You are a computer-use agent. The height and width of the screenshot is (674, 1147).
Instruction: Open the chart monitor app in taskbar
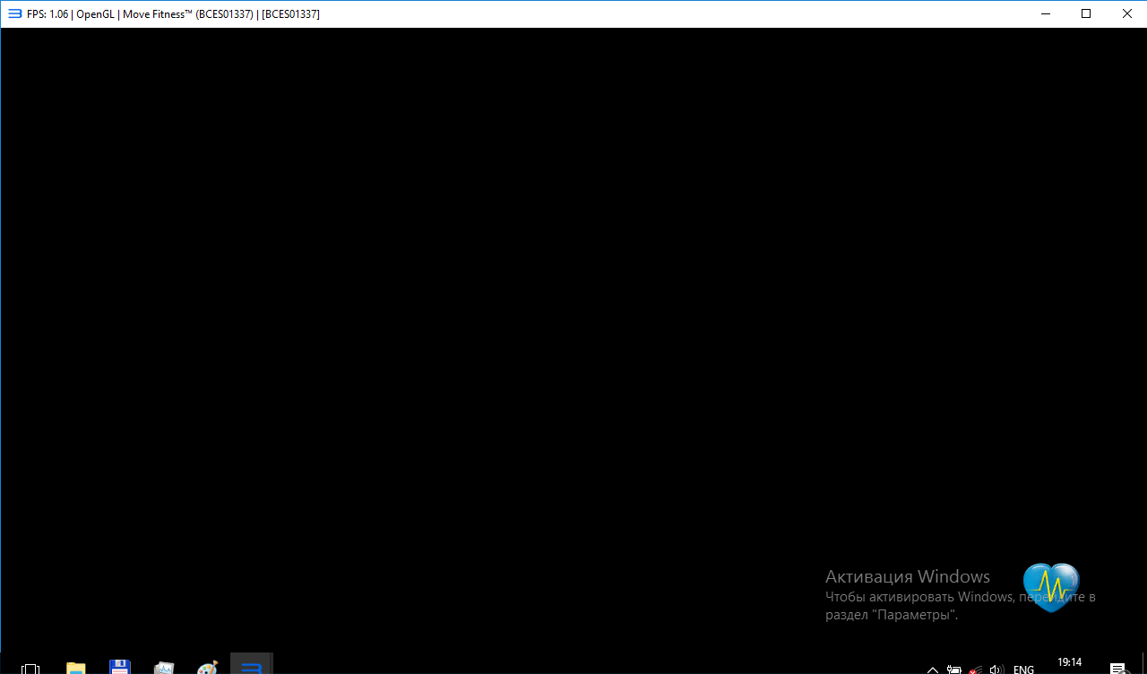[164, 668]
